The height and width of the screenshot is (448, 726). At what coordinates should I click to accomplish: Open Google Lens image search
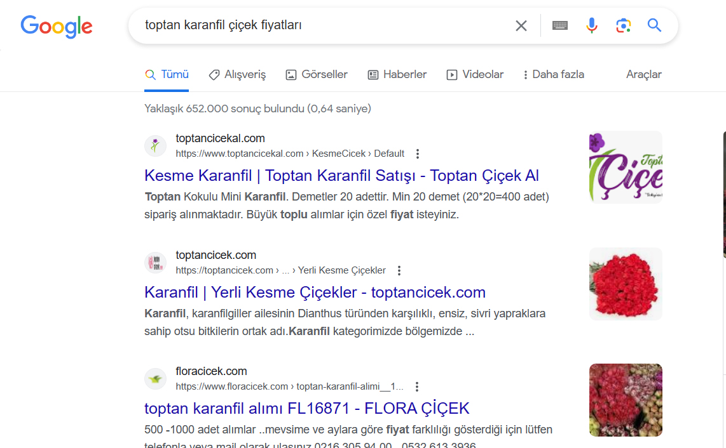pyautogui.click(x=623, y=25)
